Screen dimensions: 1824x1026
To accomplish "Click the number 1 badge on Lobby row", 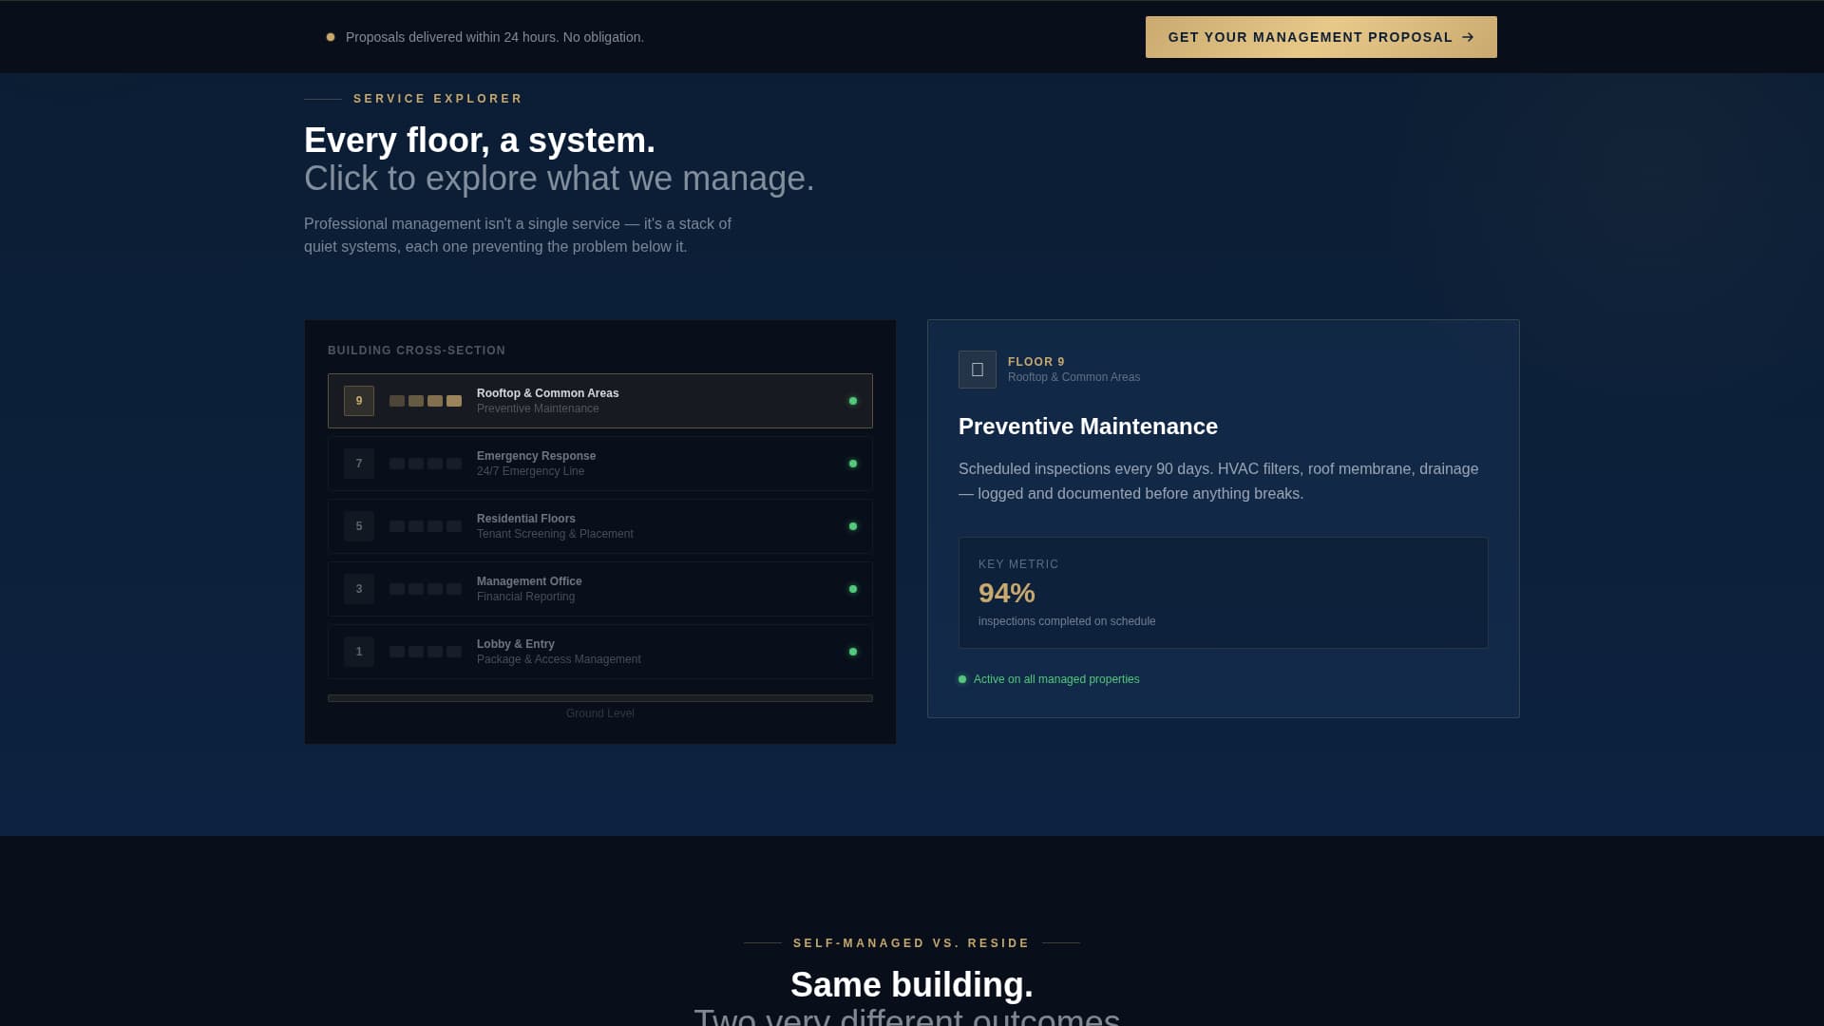I will click(x=358, y=652).
